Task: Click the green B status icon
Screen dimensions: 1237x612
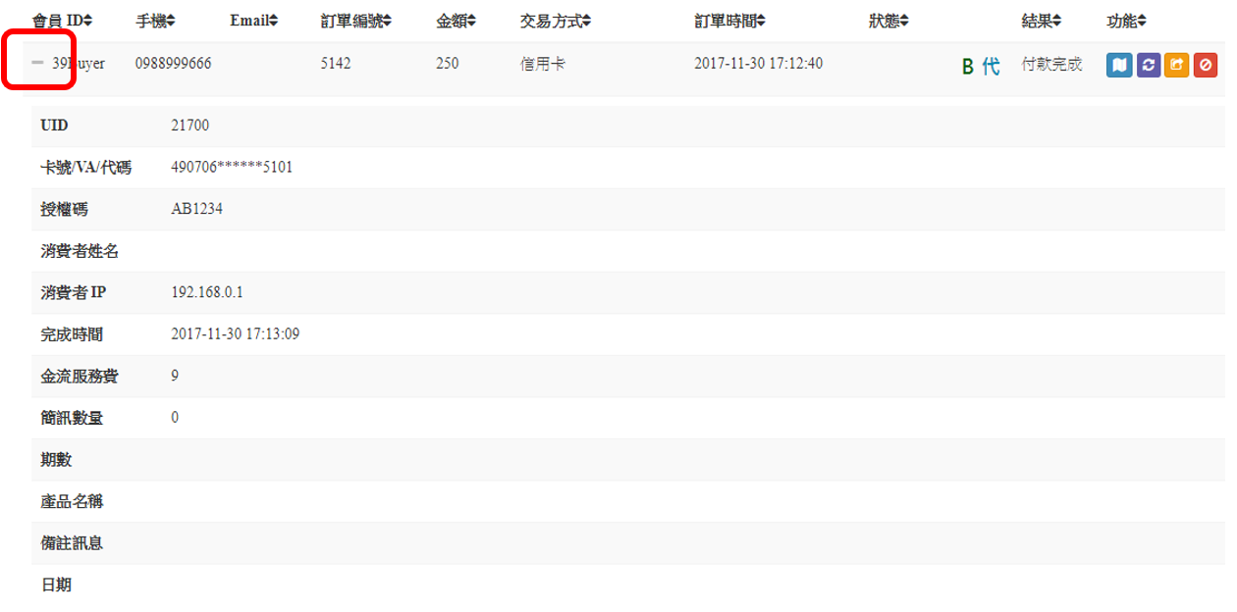Action: (x=967, y=67)
